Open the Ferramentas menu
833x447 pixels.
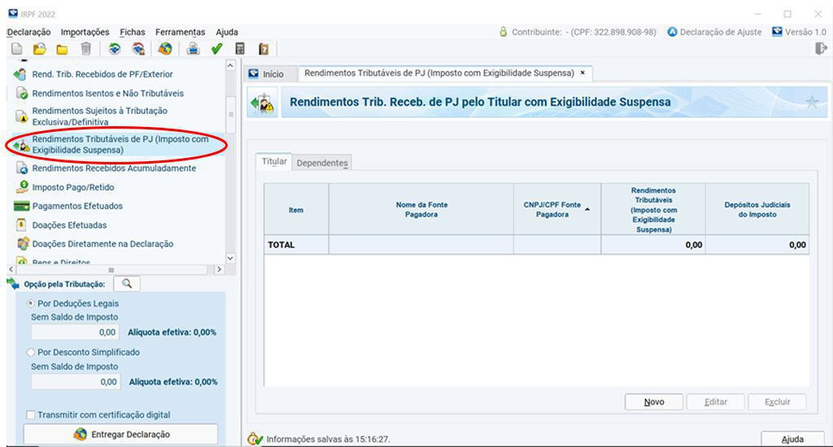(180, 32)
